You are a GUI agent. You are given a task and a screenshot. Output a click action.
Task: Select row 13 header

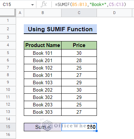(x=8, y=112)
